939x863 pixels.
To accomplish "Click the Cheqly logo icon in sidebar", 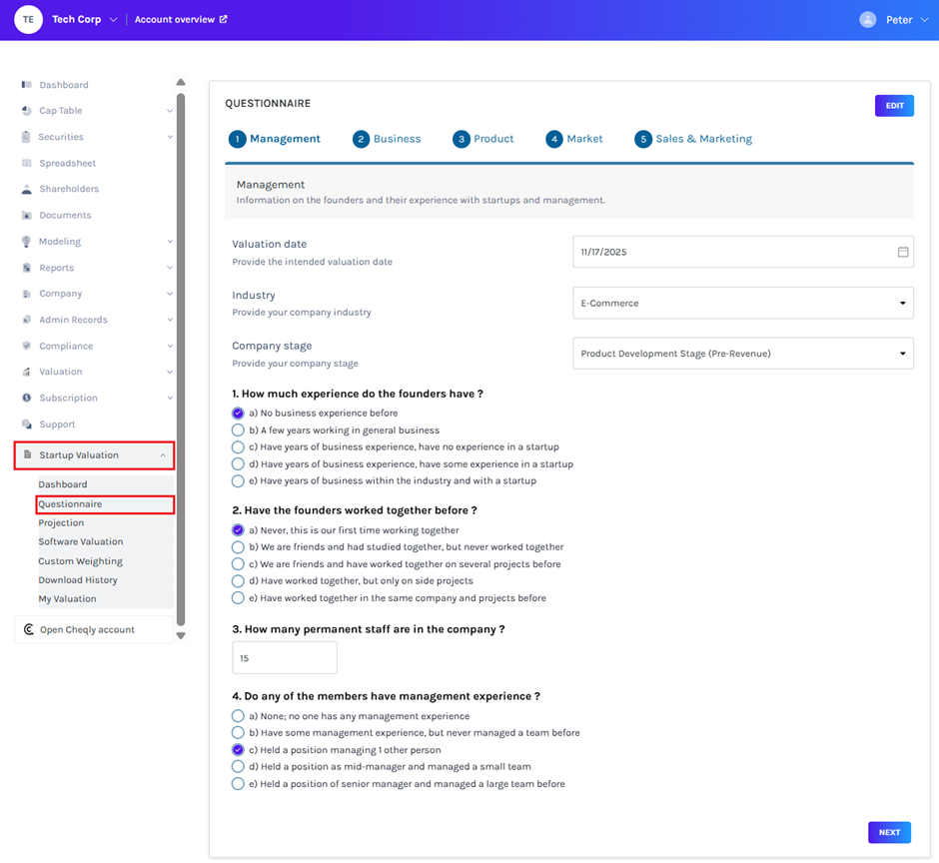I will (28, 630).
